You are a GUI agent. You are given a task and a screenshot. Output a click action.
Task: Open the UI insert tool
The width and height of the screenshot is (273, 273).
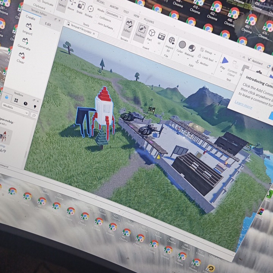click(x=161, y=39)
